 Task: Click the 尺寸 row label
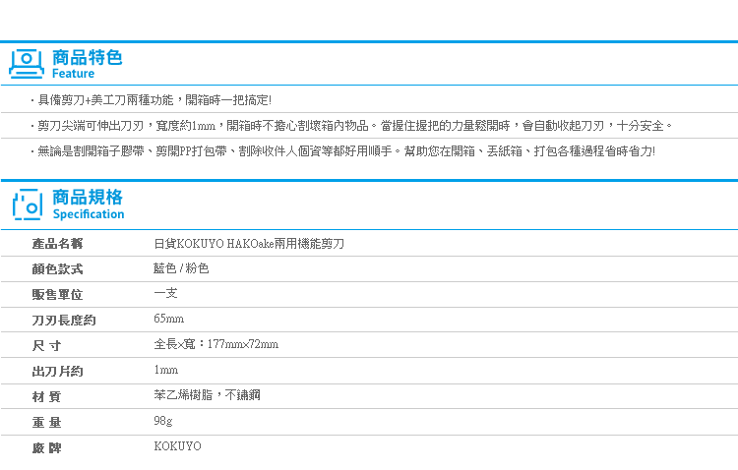[46, 346]
